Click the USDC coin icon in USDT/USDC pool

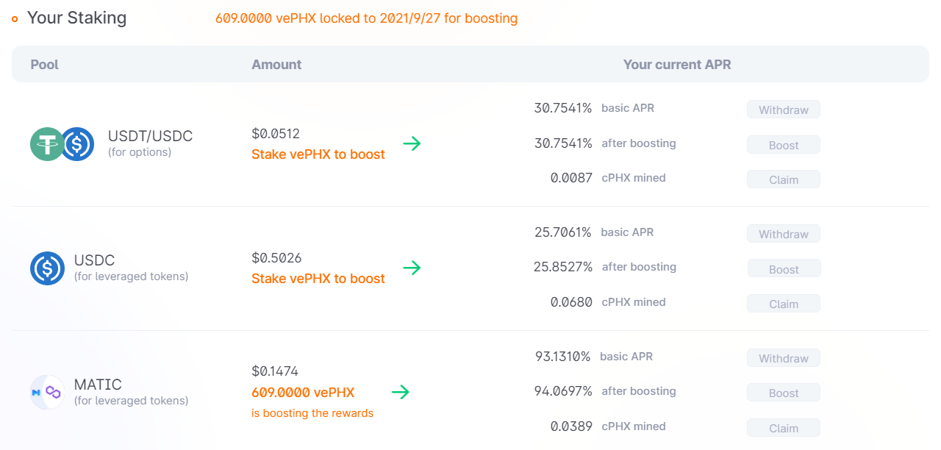76,144
